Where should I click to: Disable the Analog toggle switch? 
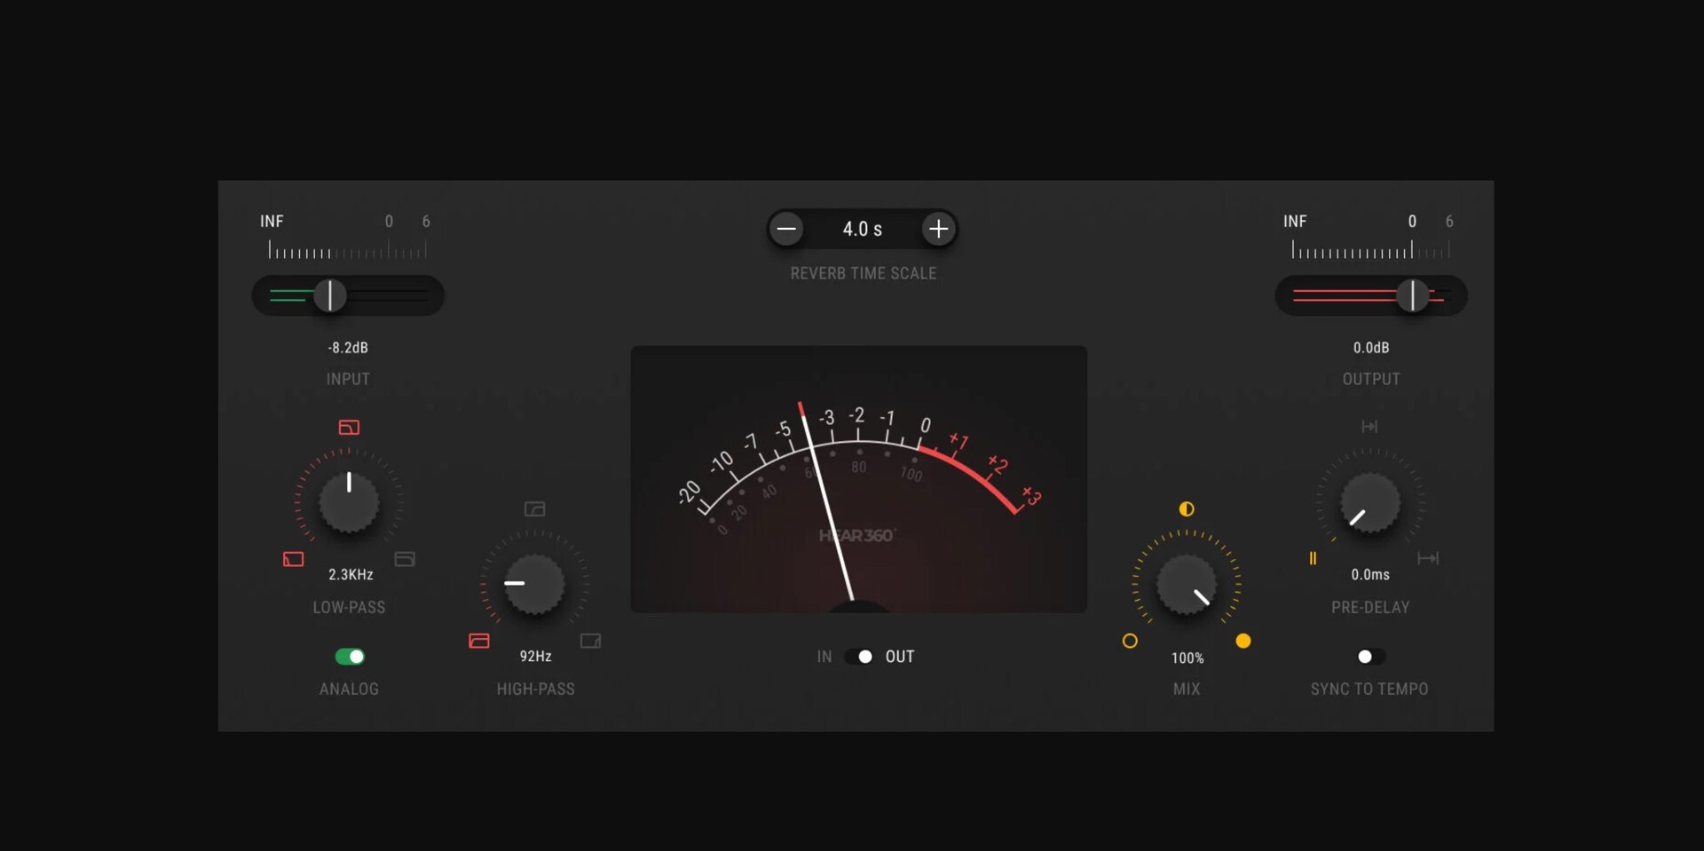tap(350, 657)
